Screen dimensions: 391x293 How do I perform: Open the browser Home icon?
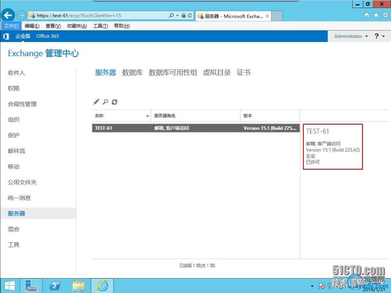coord(367,15)
